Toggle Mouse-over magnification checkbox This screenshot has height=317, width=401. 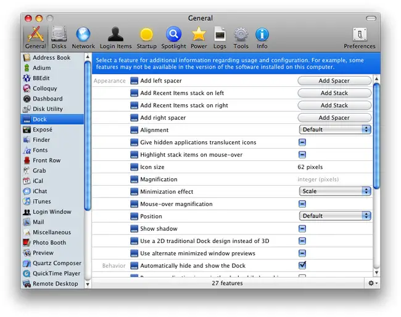[302, 204]
